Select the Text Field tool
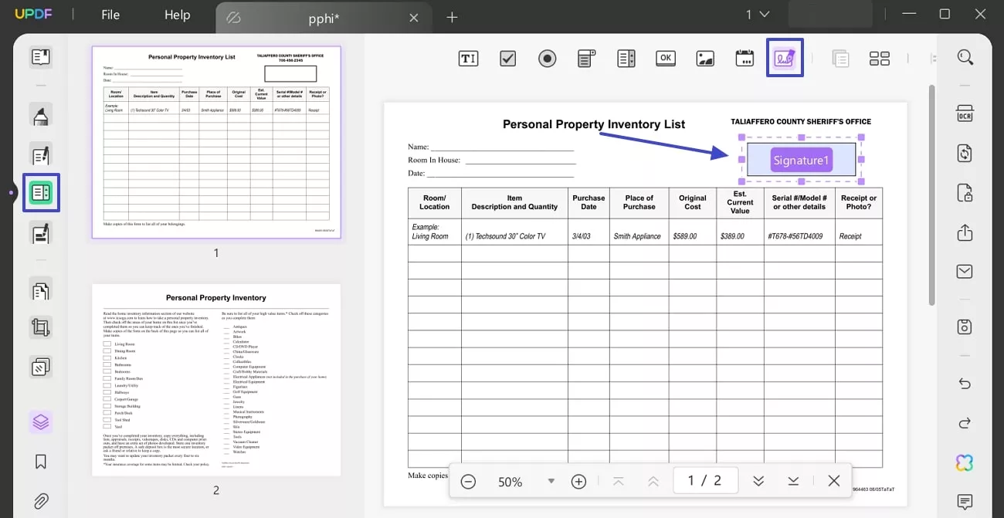 click(x=468, y=57)
